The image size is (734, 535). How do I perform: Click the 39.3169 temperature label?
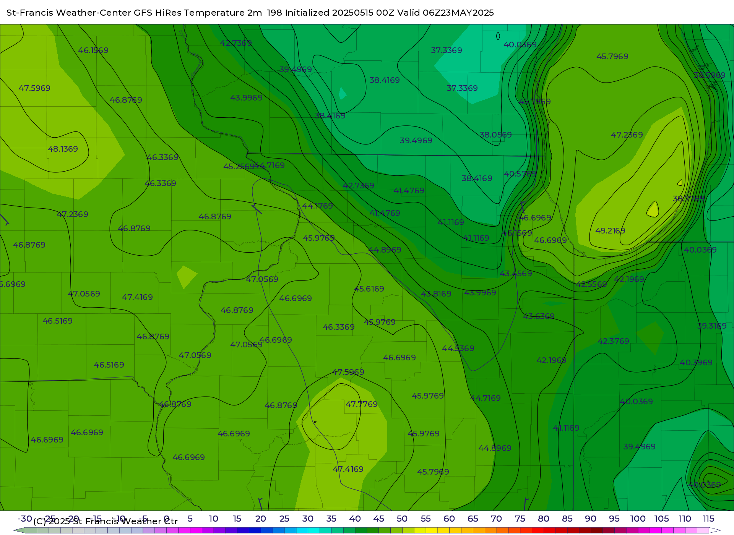point(712,326)
